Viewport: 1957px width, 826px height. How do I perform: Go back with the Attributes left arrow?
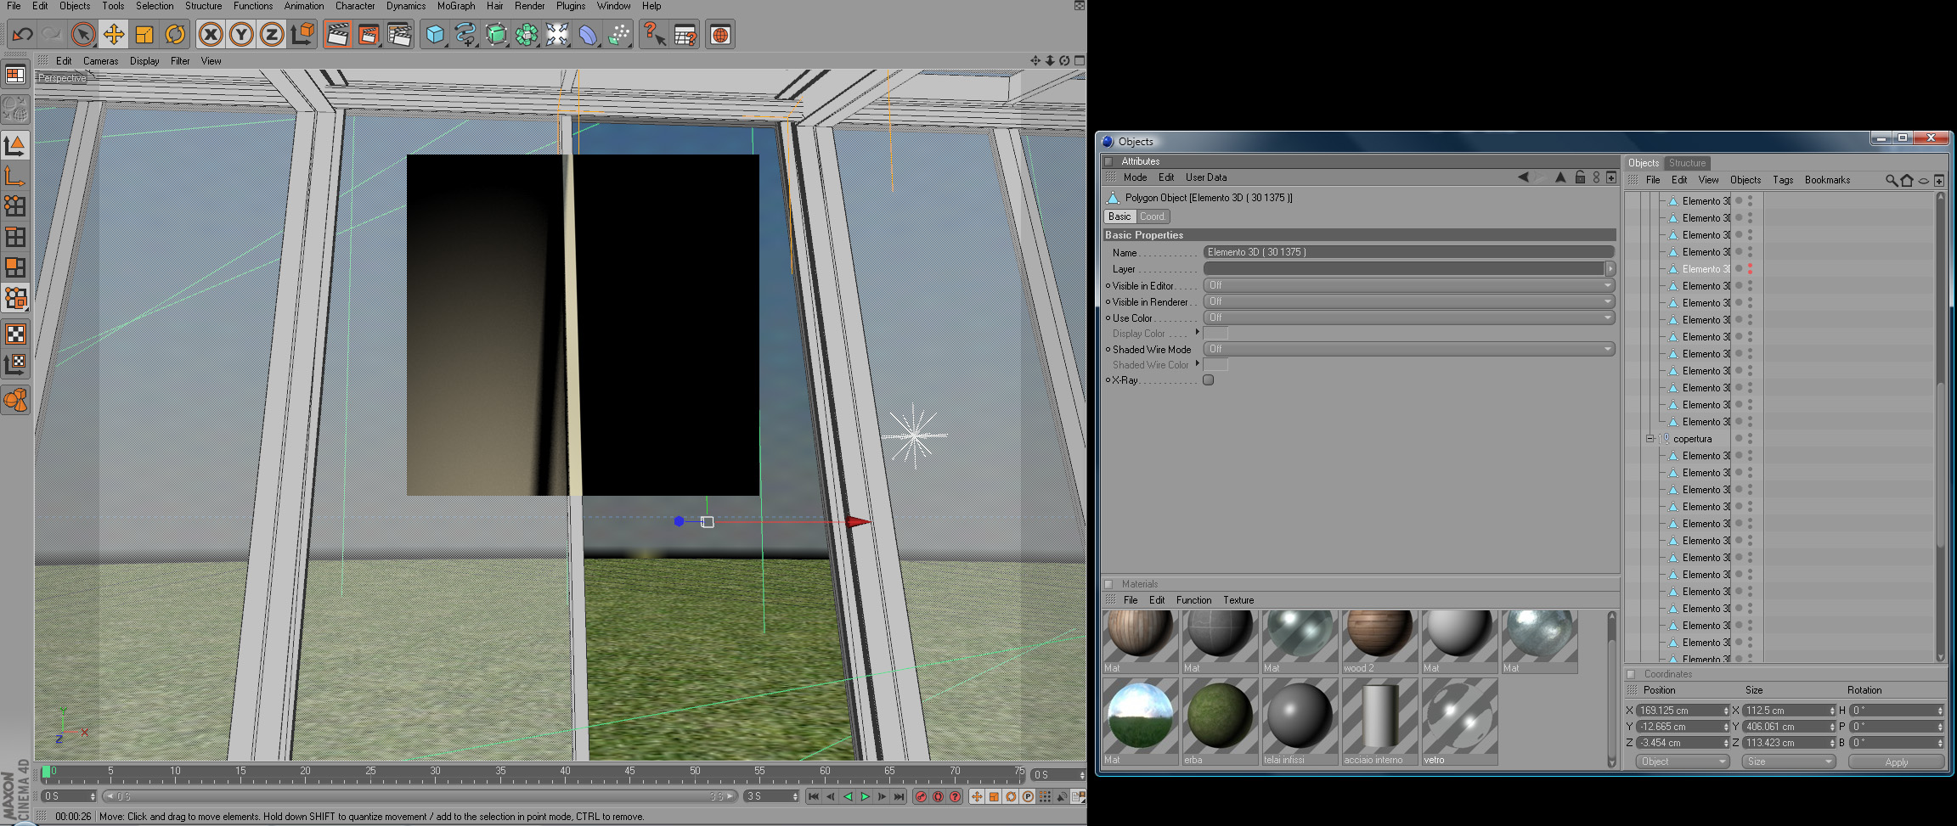1523,177
